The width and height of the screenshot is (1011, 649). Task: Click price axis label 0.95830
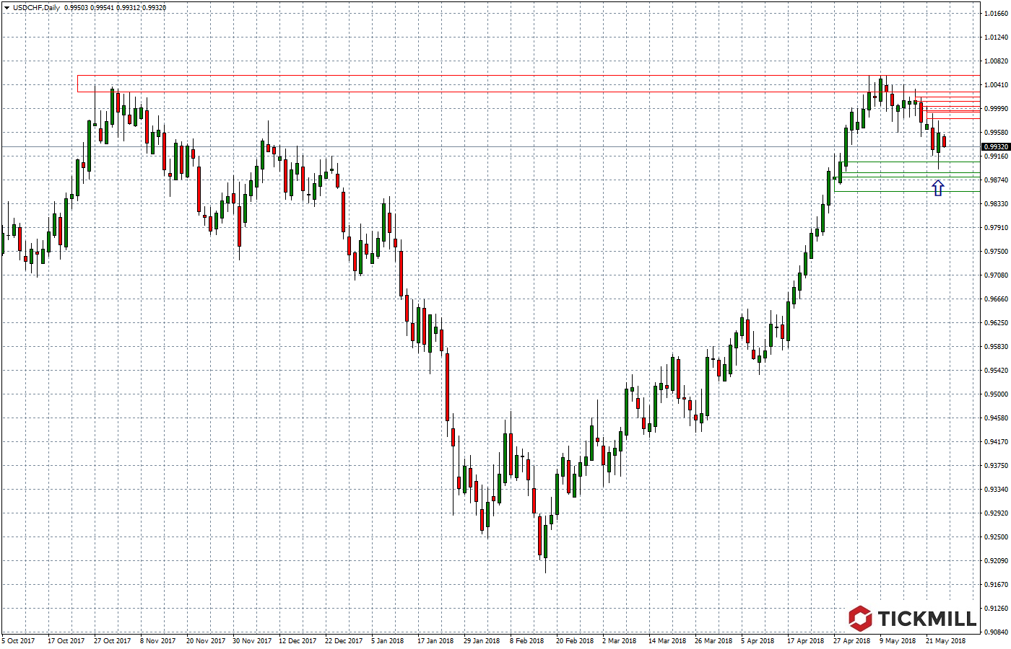996,347
